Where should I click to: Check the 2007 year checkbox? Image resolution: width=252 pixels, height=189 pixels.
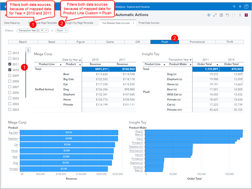10,87
